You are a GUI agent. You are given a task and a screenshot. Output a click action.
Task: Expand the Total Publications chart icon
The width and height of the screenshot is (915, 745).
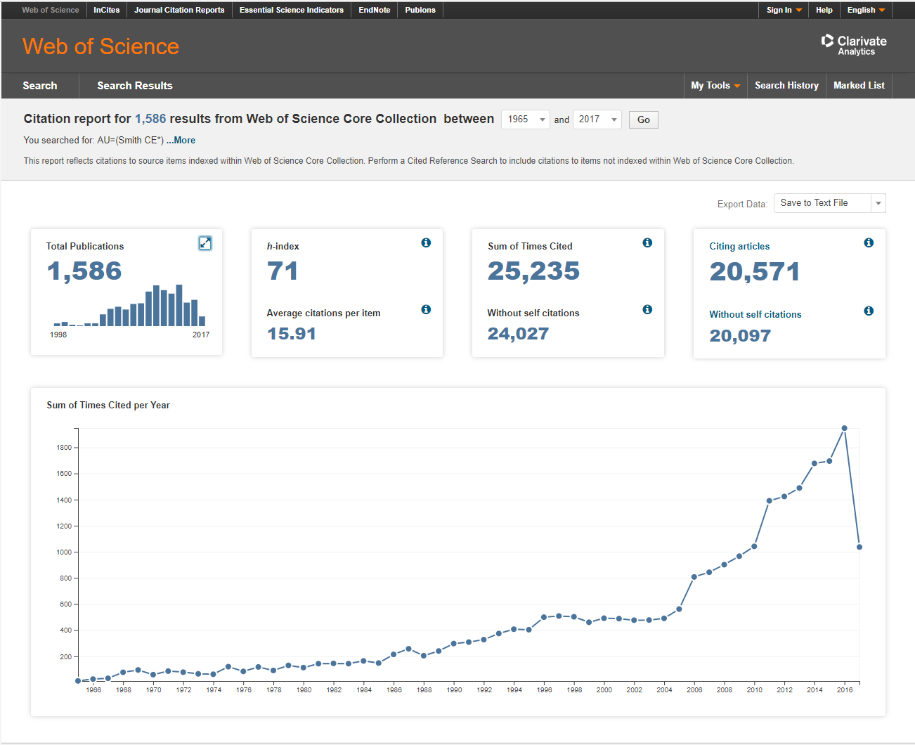tap(205, 243)
